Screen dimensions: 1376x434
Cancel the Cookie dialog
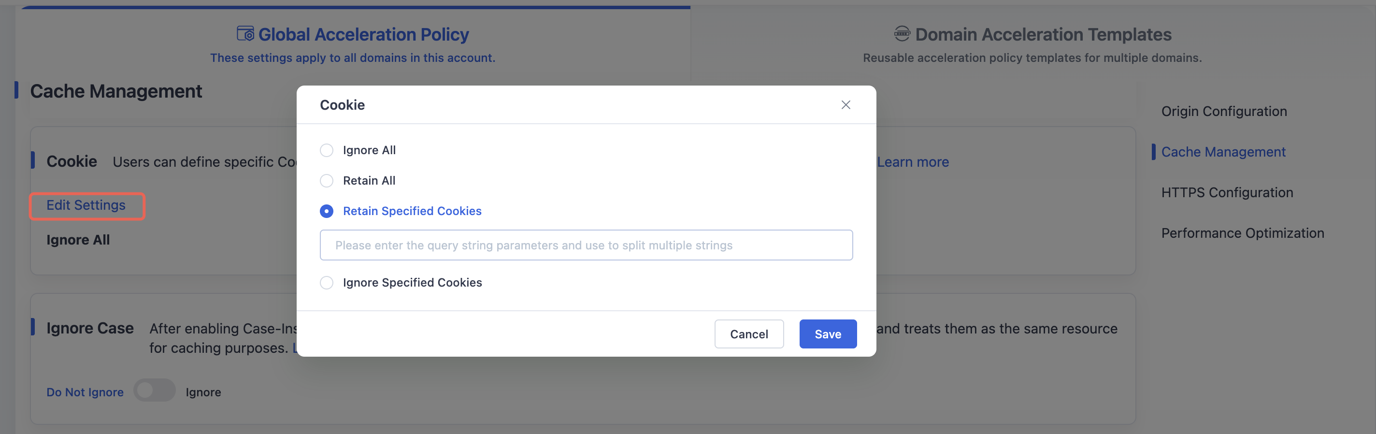(x=749, y=334)
